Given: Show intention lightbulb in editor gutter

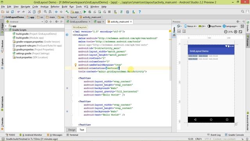Looking at the screenshot, I should tap(75, 65).
